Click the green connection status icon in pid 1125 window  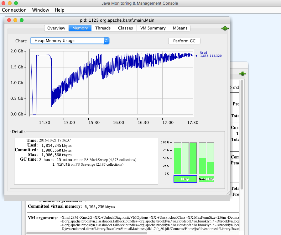[225, 28]
